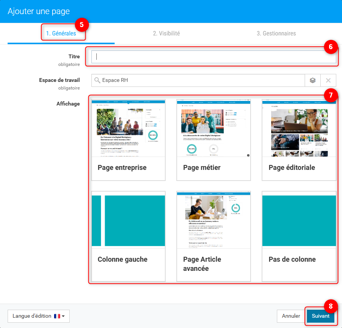This screenshot has height=328, width=342.
Task: Click the Affichage section label
Action: (x=68, y=103)
